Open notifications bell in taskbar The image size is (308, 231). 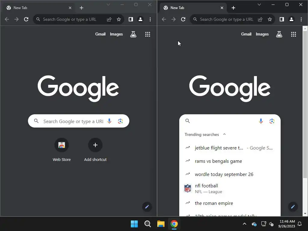pos(300,224)
